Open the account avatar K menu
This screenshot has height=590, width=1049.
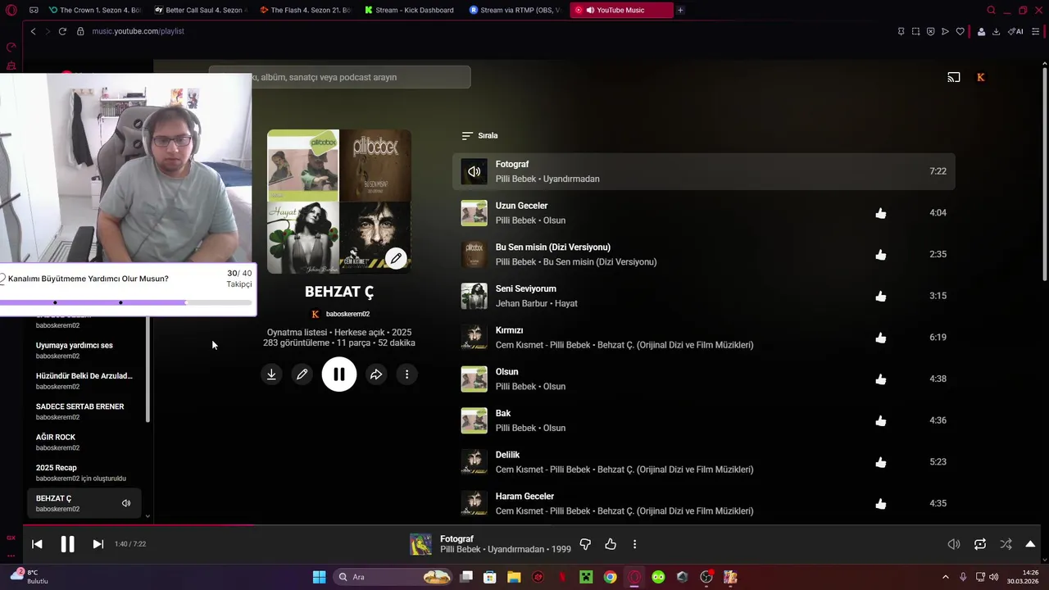click(981, 77)
